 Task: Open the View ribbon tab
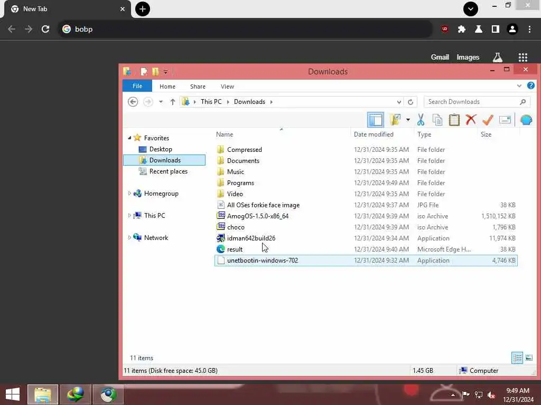(x=227, y=86)
